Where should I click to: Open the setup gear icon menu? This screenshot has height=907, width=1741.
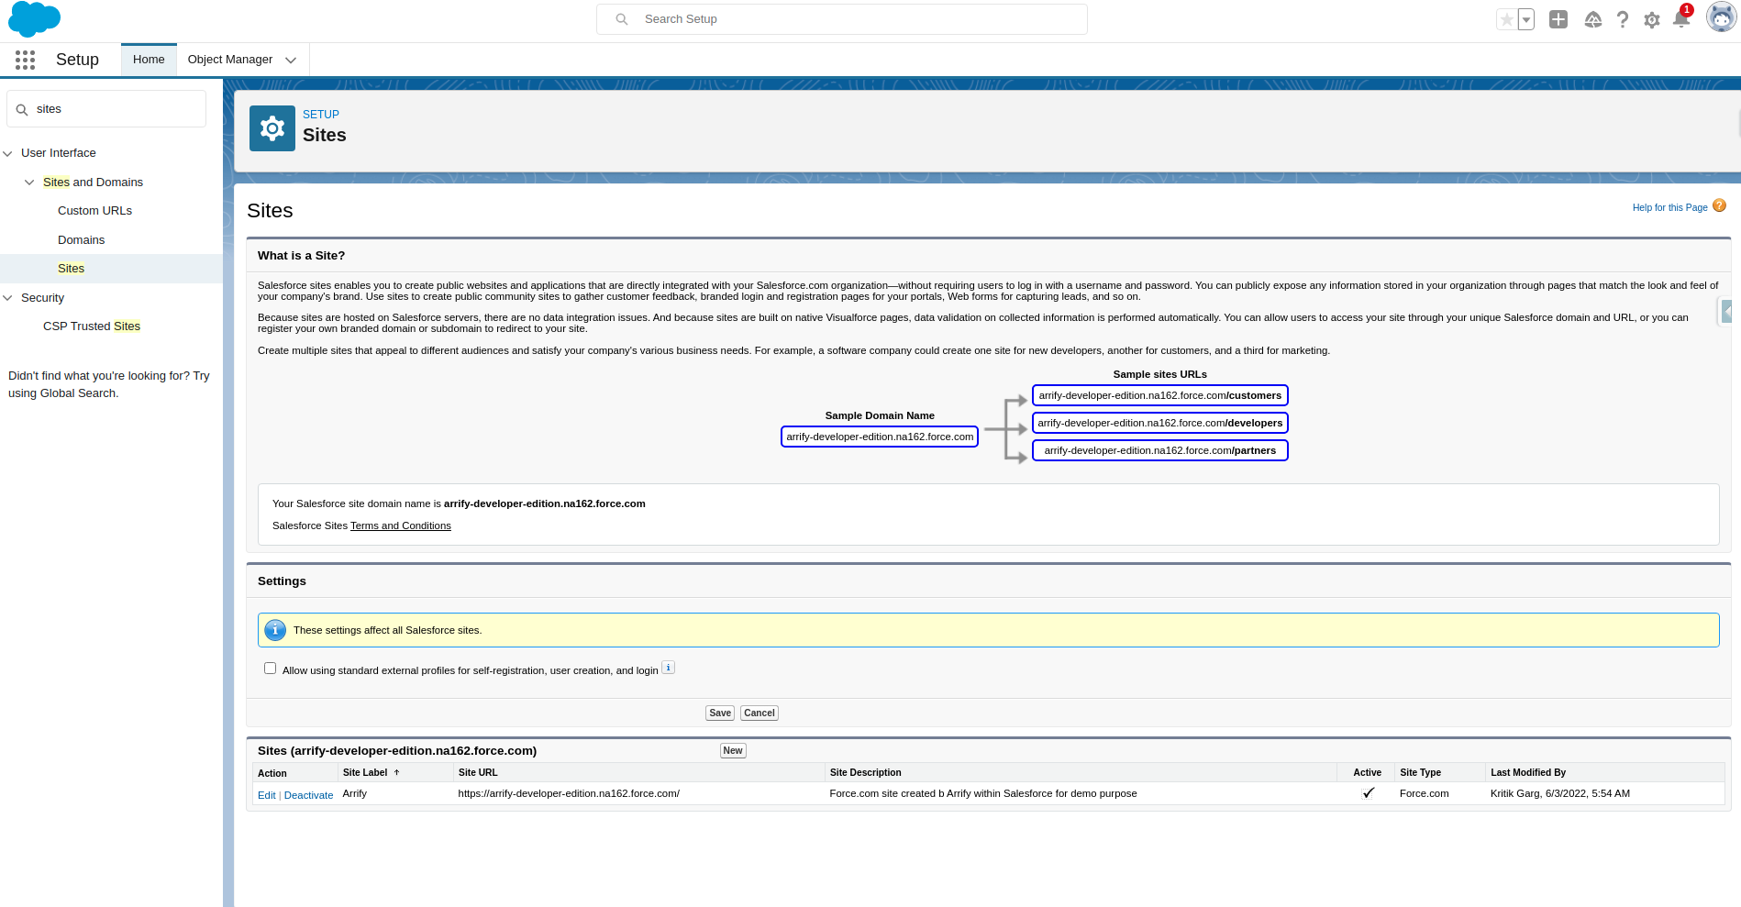1652,19
